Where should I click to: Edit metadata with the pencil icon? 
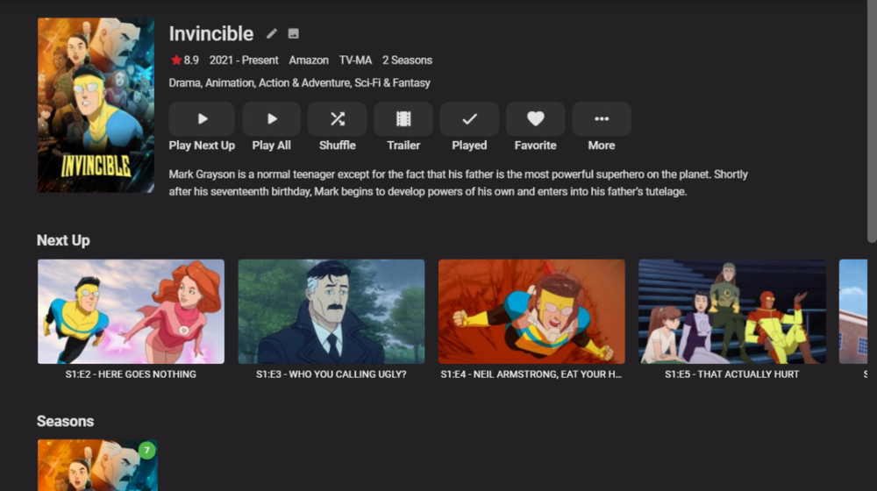tap(272, 33)
